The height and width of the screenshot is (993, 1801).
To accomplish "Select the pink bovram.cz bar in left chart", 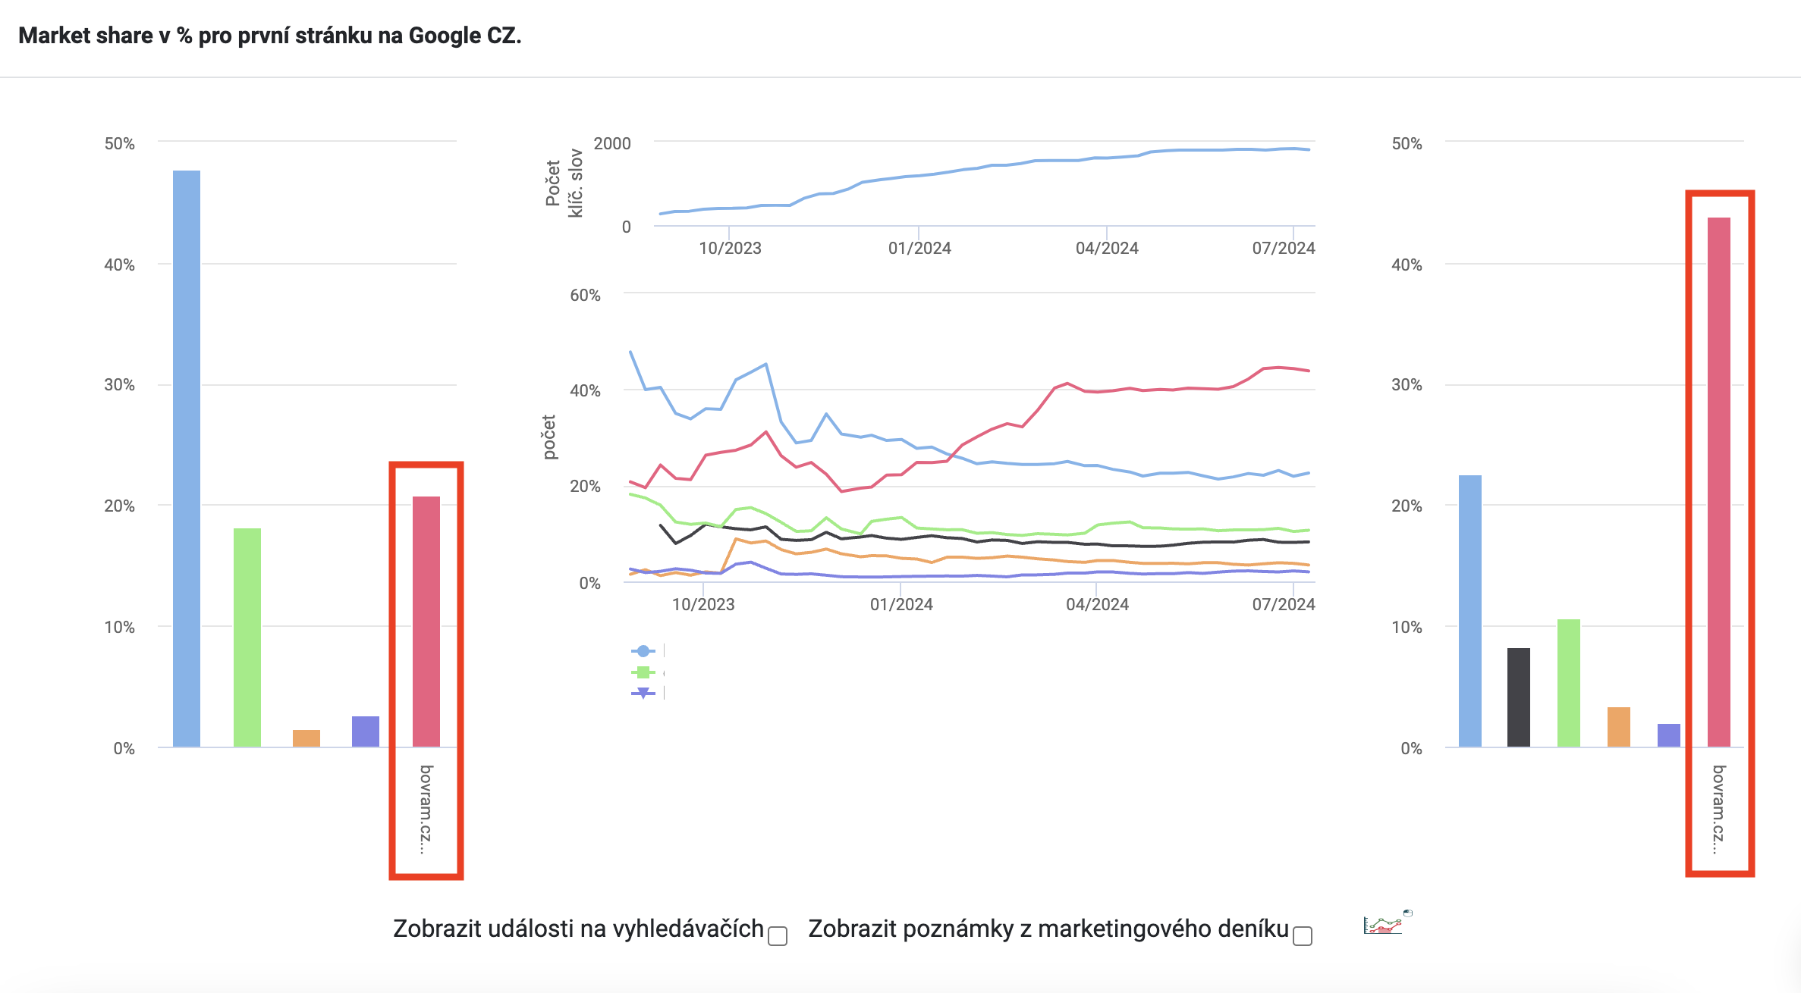I will [x=426, y=622].
